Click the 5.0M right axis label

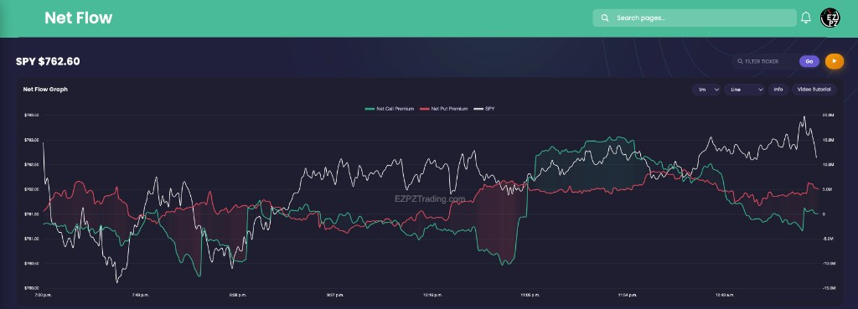pos(828,189)
